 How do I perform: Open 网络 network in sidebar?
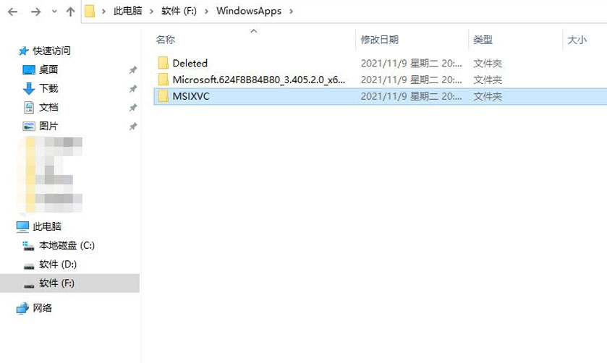point(42,308)
